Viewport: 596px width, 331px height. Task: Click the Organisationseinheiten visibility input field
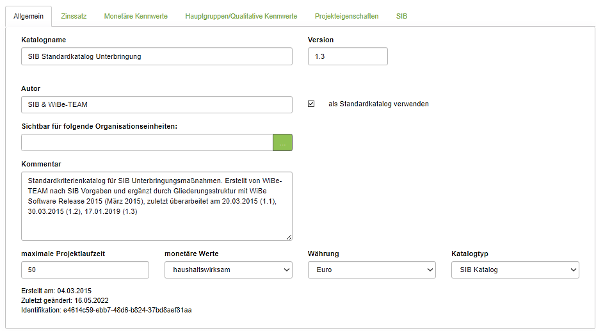[147, 143]
